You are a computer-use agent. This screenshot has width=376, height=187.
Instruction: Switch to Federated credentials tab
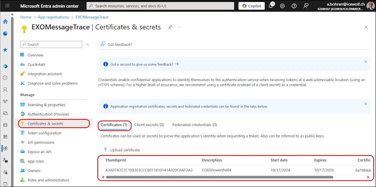tap(194, 125)
